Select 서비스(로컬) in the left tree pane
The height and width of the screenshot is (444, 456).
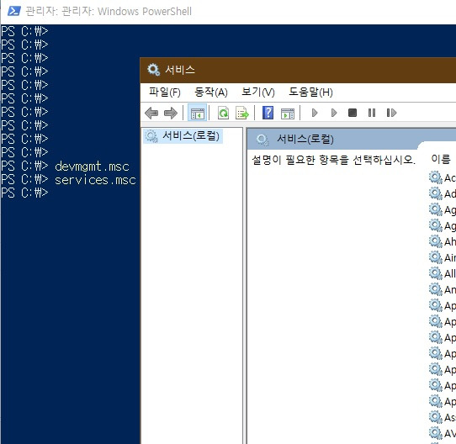[x=183, y=136]
